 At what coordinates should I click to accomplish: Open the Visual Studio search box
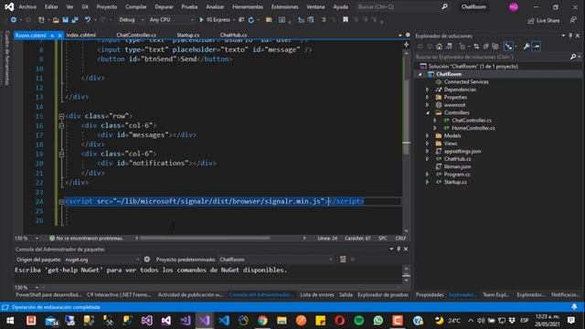402,6
